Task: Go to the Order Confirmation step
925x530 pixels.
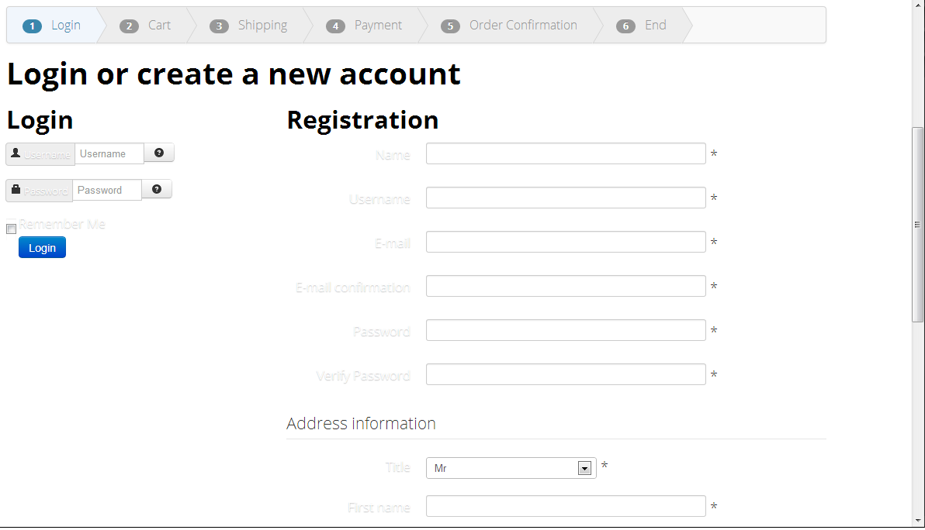Action: (x=522, y=26)
